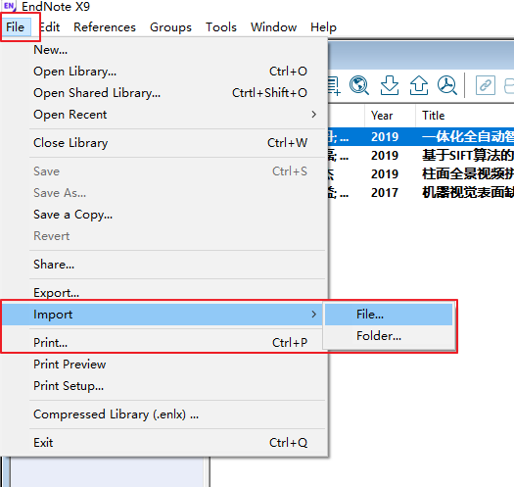514x487 pixels.
Task: Click the Online Search globe magnifier icon
Action: (x=359, y=85)
